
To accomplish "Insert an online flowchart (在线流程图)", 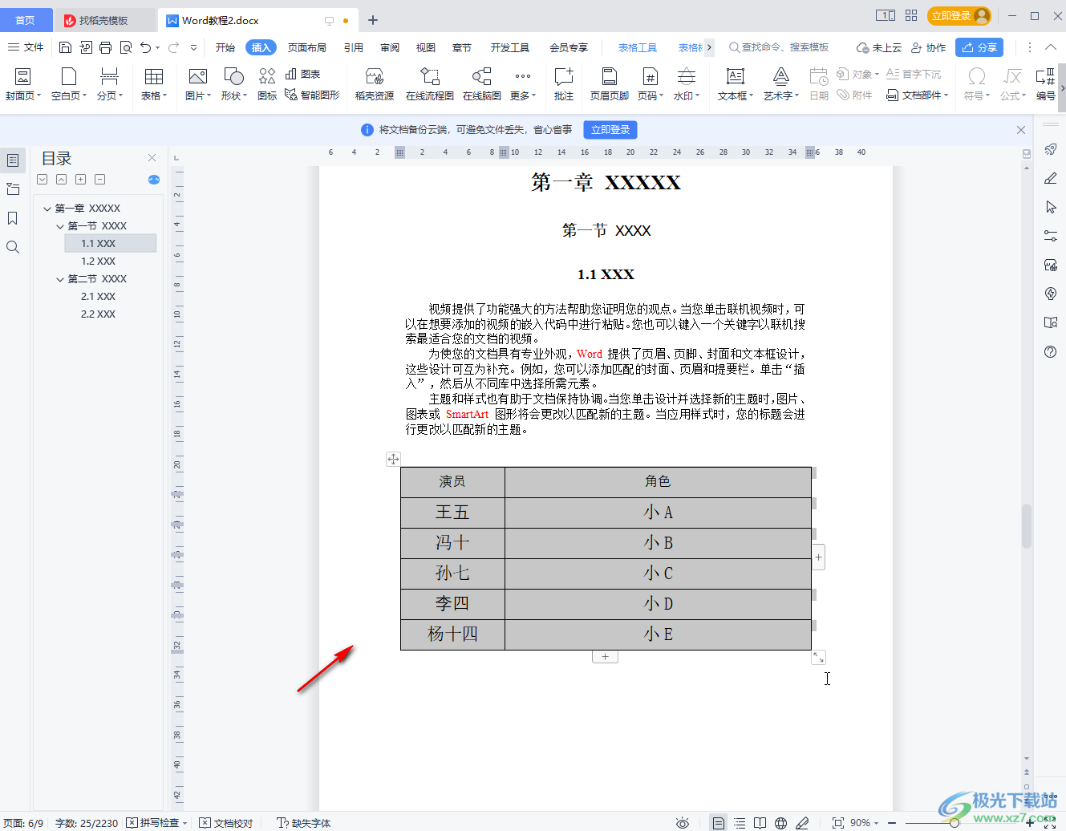I will [x=430, y=84].
